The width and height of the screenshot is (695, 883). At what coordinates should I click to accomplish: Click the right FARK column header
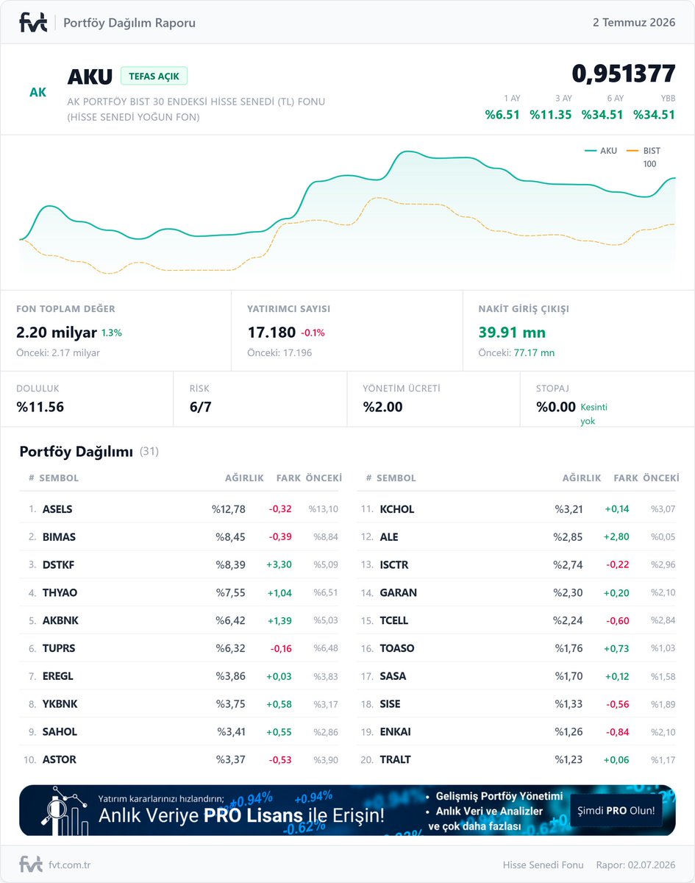(626, 478)
